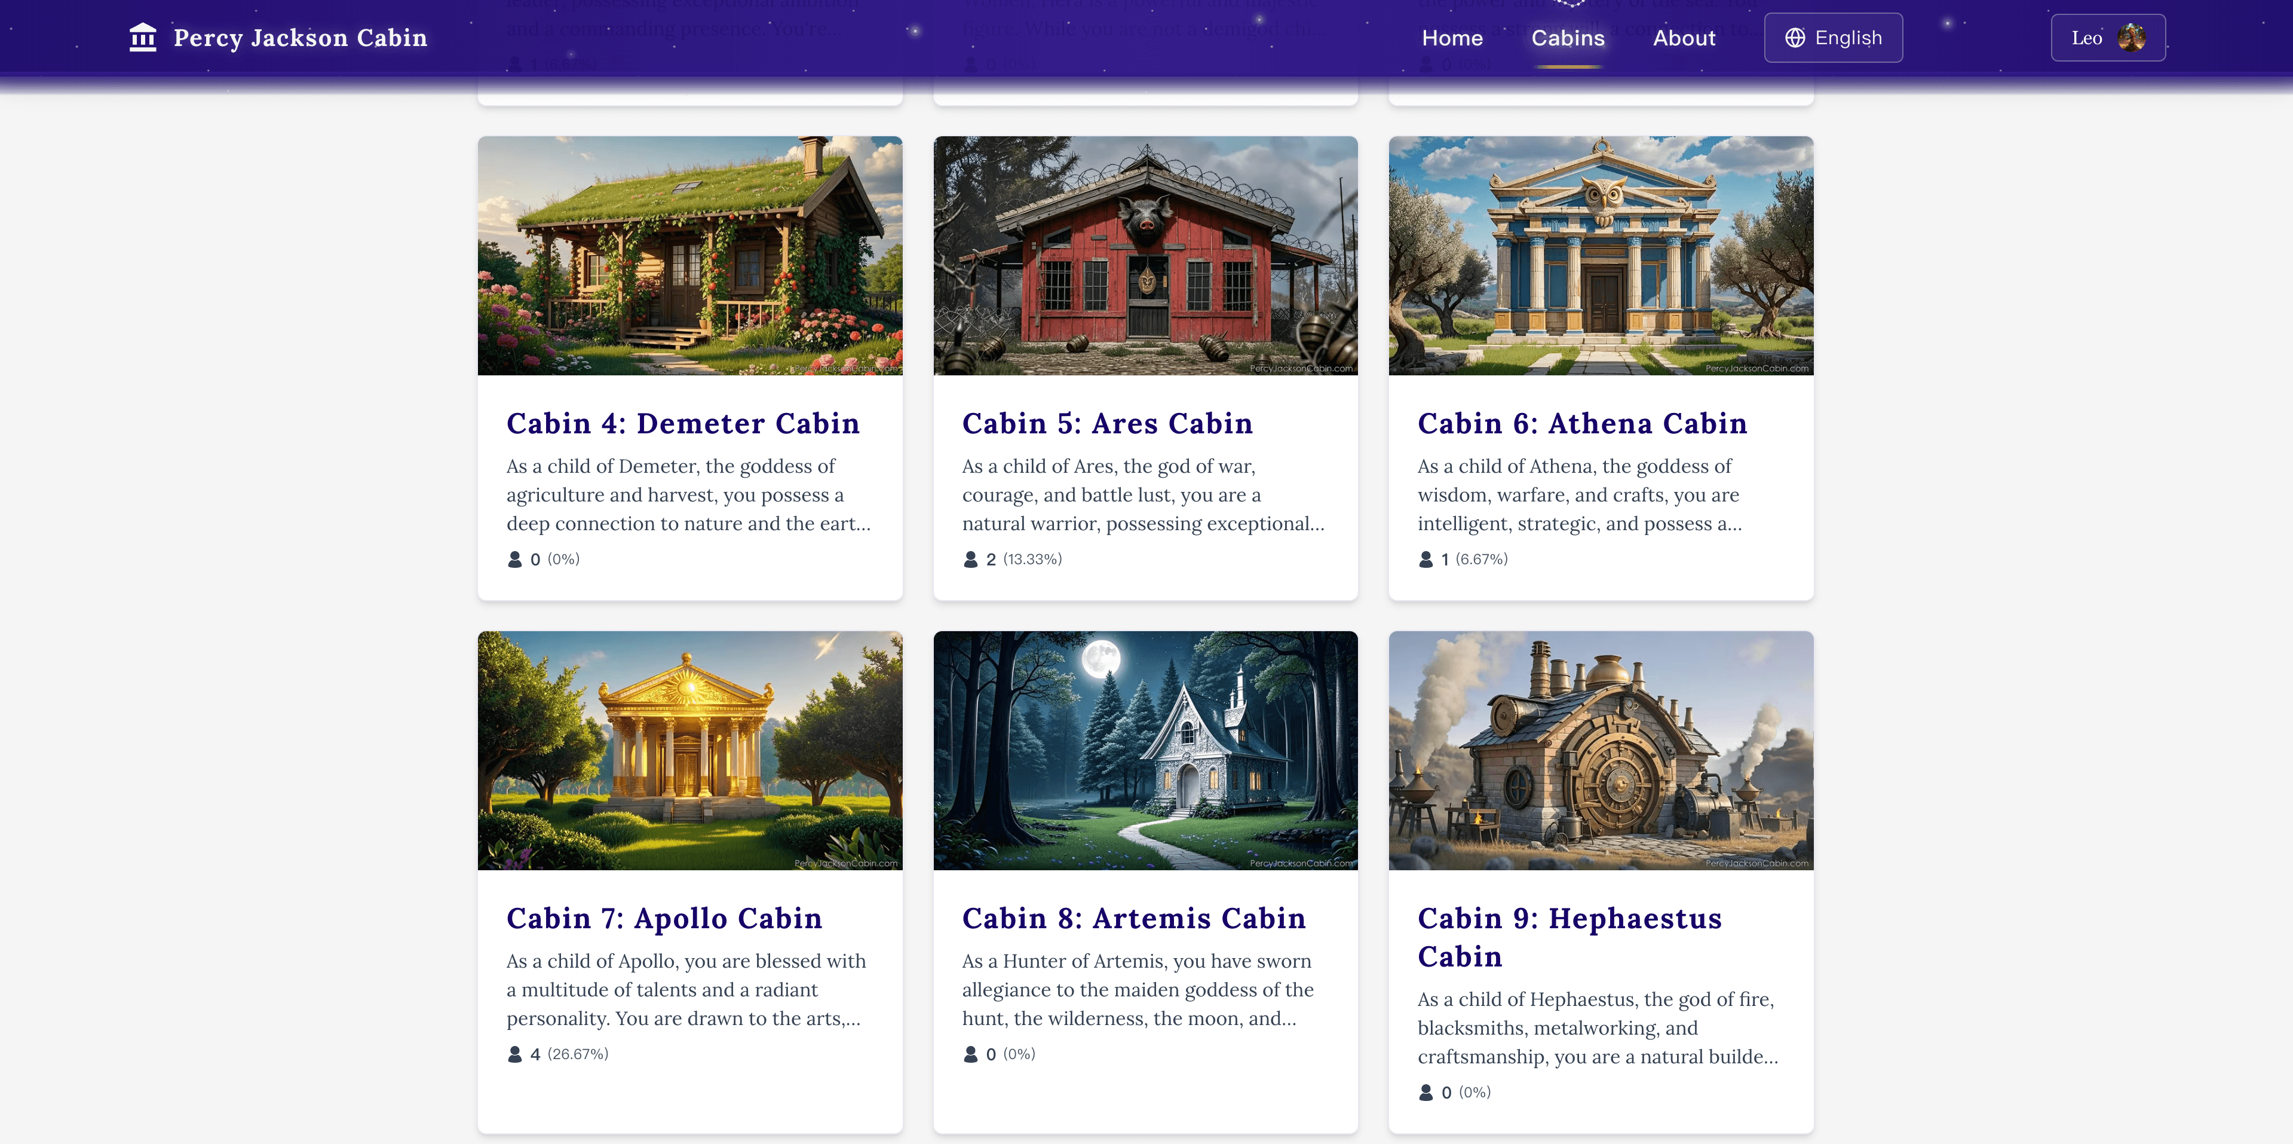Open the About page link
This screenshot has height=1144, width=2293.
[1684, 38]
